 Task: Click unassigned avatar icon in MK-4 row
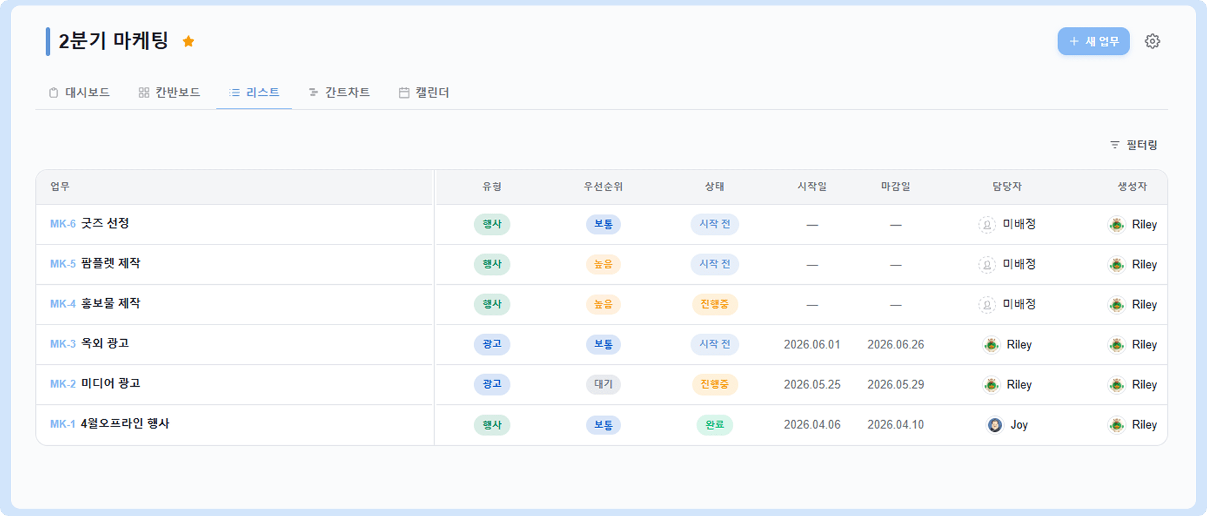click(x=987, y=304)
